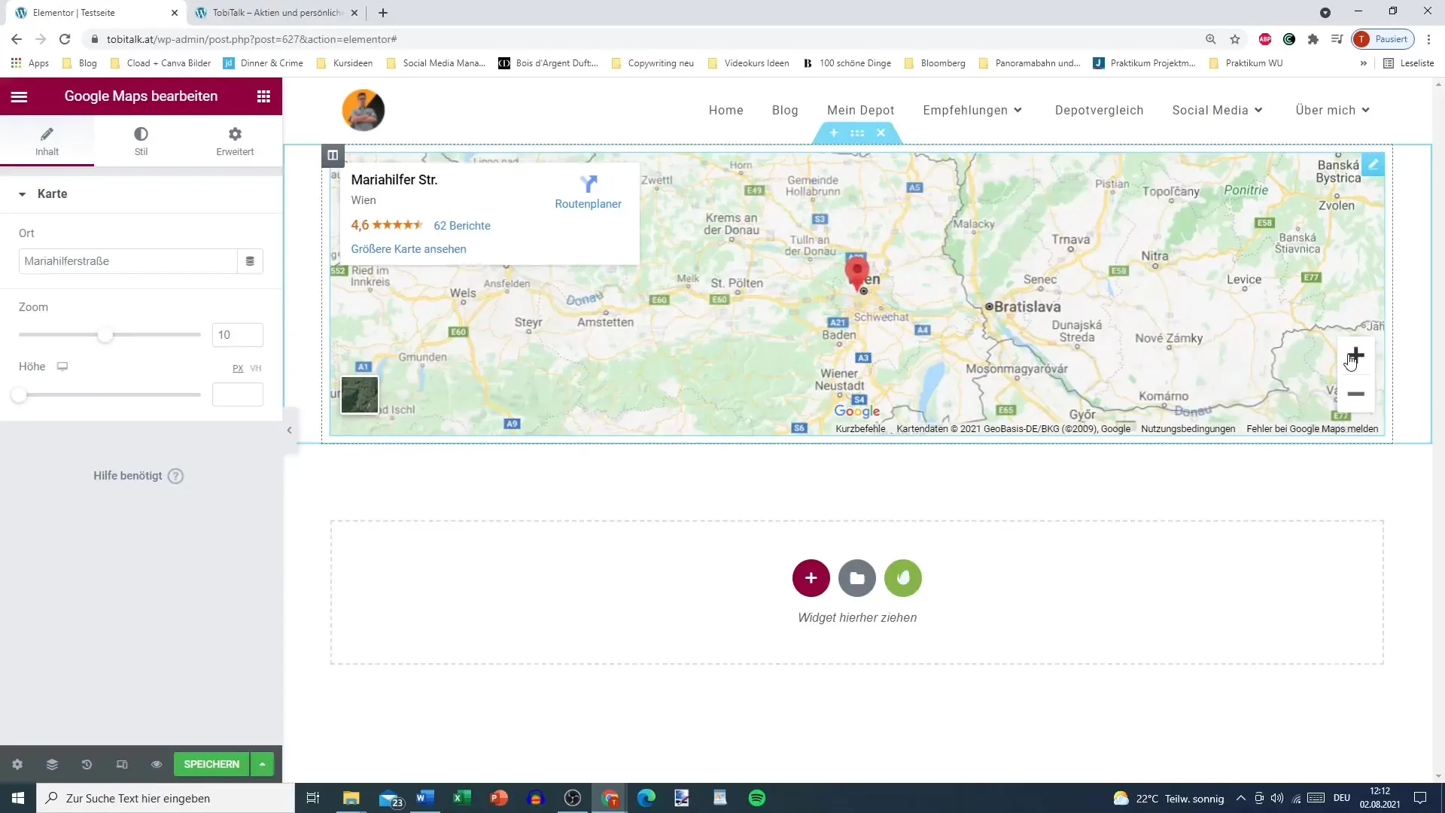Image resolution: width=1445 pixels, height=813 pixels.
Task: Open the Elementor hamburger menu
Action: point(20,96)
